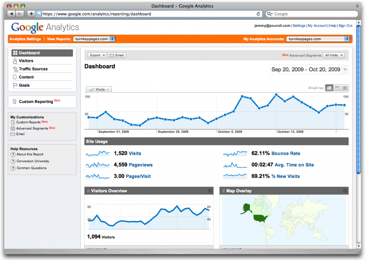Click the Google search field
366x260 pixels.
coord(312,14)
